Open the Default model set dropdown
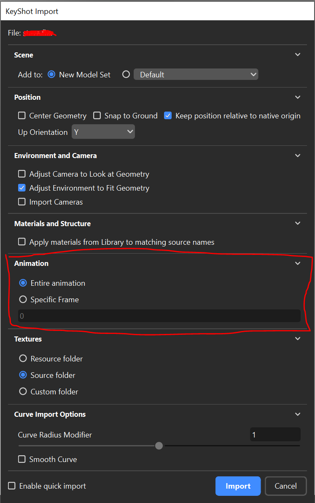 click(196, 74)
